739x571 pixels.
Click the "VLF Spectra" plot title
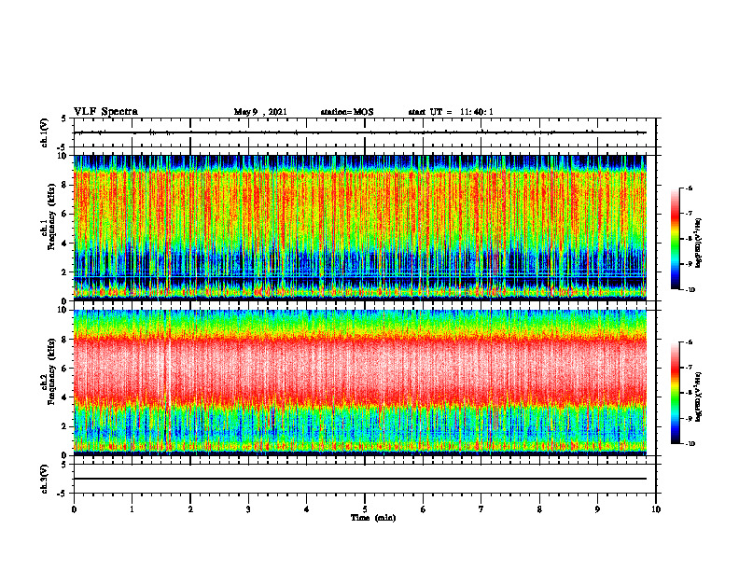(x=105, y=112)
